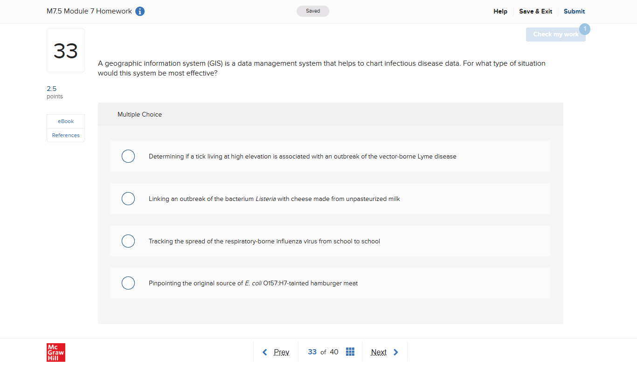Click the attempt counter badge on Check my work
The width and height of the screenshot is (637, 366).
pos(585,29)
